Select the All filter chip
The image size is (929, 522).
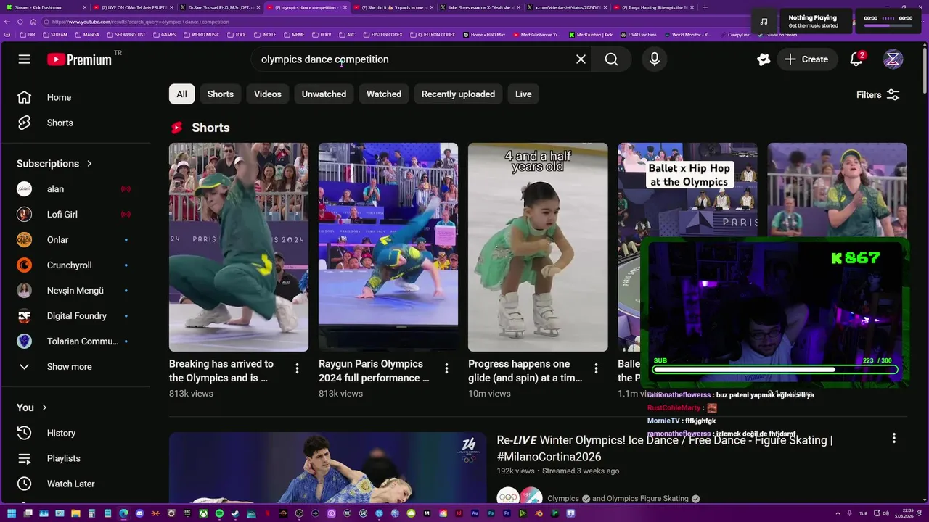[181, 94]
